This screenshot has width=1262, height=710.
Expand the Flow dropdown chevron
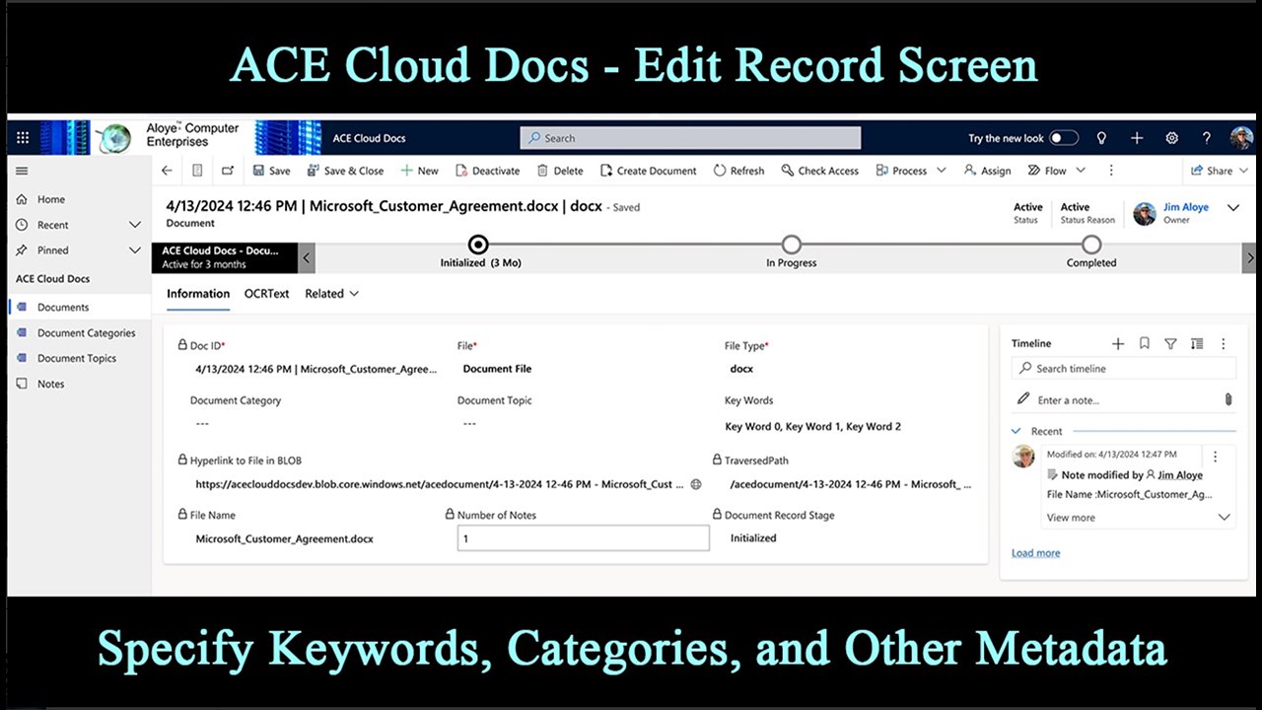1081,171
